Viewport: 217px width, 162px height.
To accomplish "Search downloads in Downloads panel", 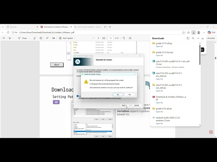I will tap(193, 38).
